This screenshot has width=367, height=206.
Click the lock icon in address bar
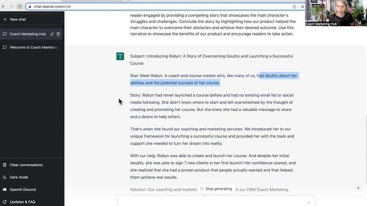[30, 6]
